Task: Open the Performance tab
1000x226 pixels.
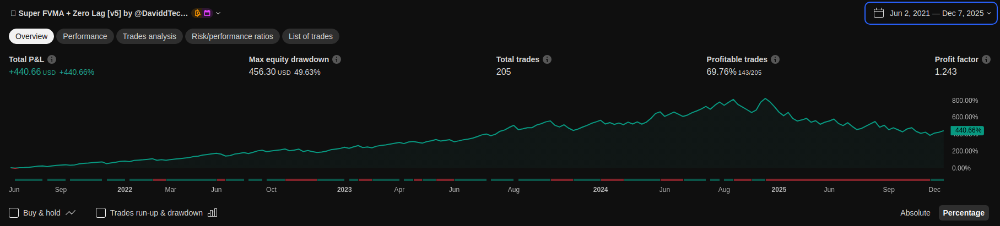Action: [85, 36]
